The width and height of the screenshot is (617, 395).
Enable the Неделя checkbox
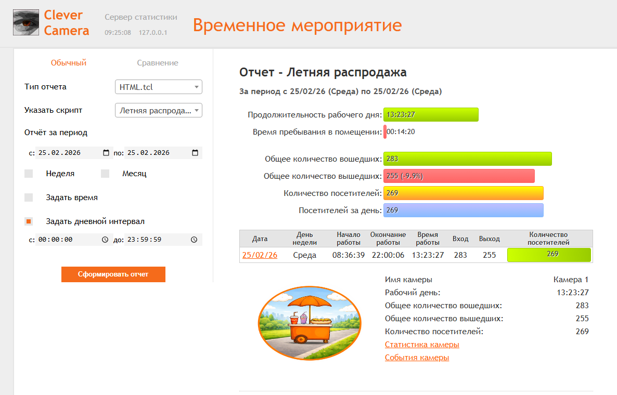click(x=29, y=174)
